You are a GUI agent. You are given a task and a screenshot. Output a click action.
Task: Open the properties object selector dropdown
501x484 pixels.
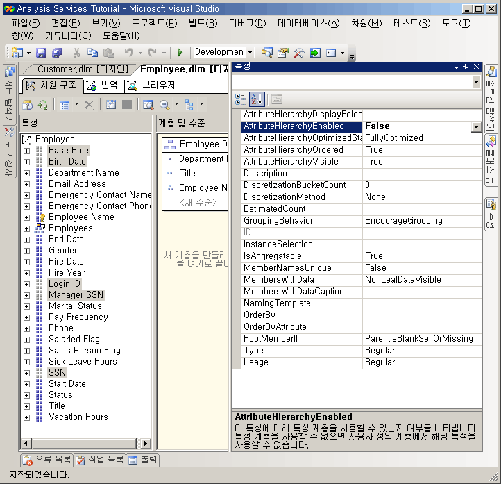pos(477,83)
